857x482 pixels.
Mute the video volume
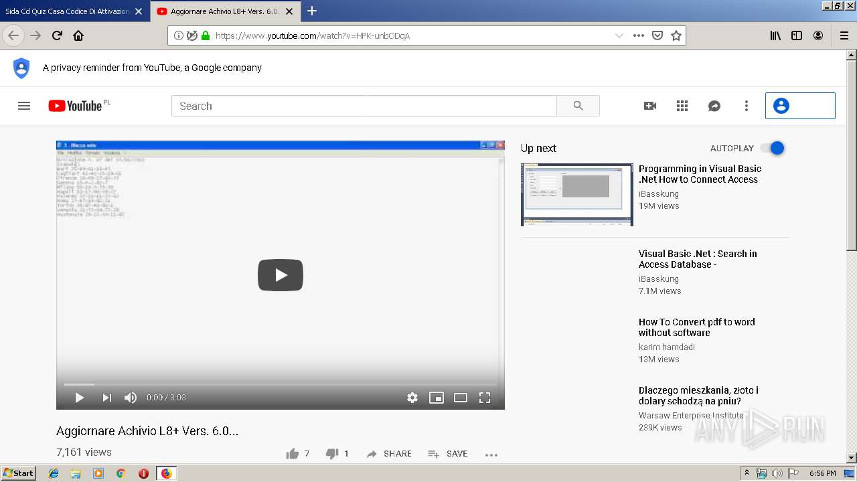(131, 398)
